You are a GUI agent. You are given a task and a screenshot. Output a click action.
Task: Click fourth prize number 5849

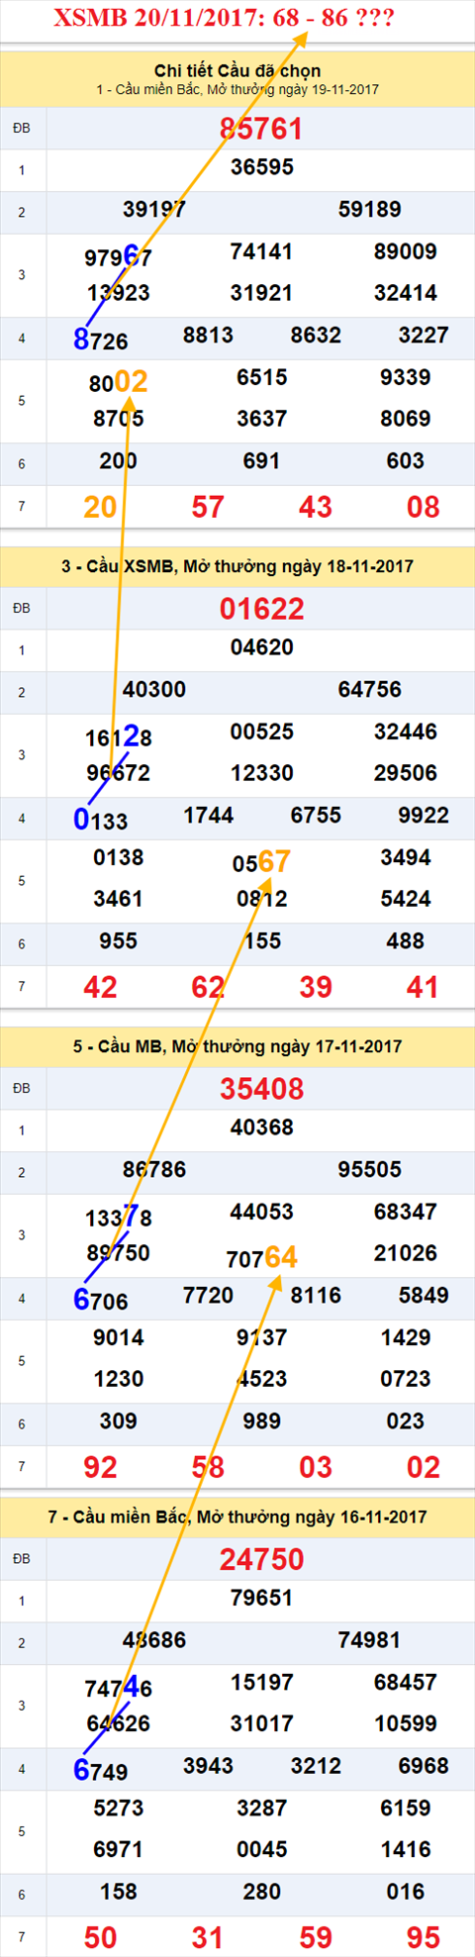point(424,1296)
